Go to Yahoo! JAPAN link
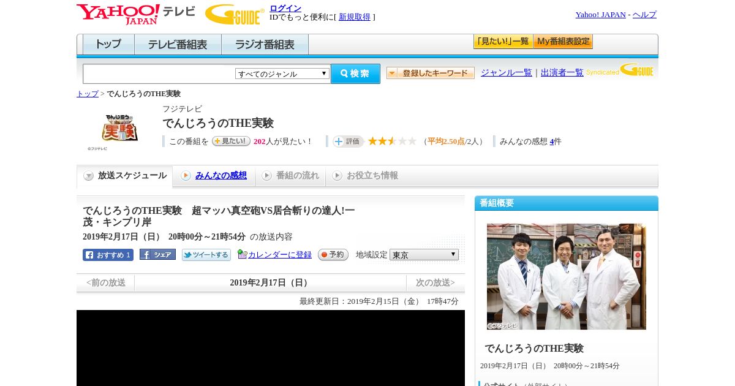This screenshot has height=386, width=735. pyautogui.click(x=600, y=15)
